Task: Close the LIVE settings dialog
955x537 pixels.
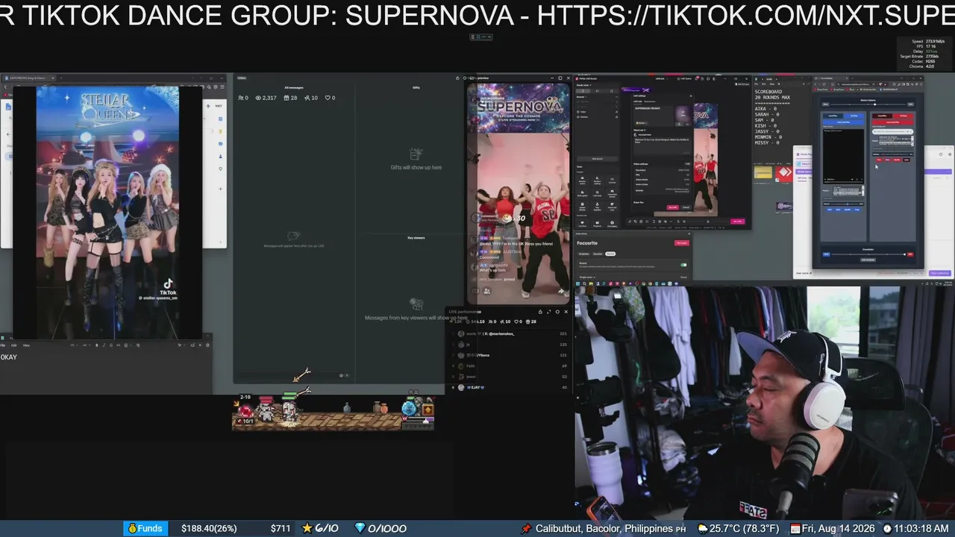Action: pos(690,96)
